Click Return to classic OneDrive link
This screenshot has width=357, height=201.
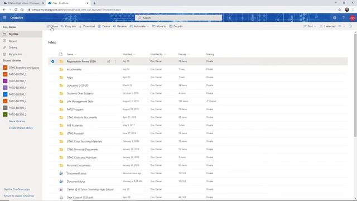click(x=18, y=196)
